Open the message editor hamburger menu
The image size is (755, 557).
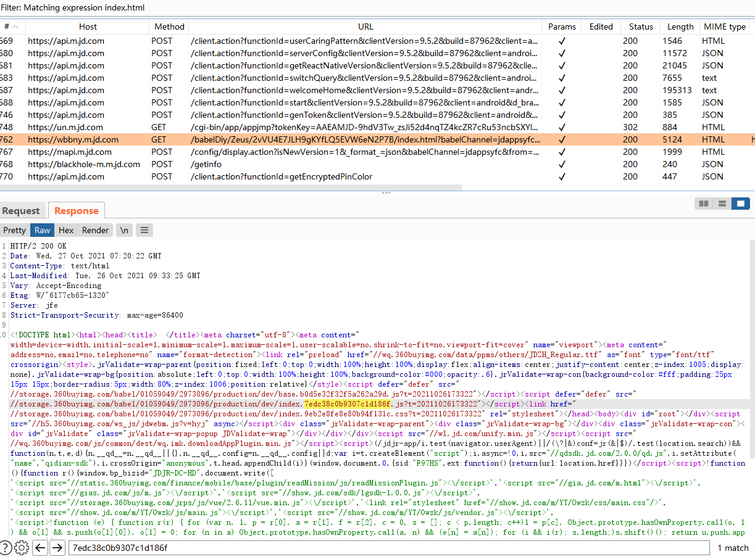click(x=144, y=230)
